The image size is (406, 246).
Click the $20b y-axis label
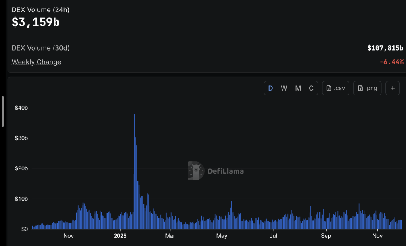pos(21,168)
